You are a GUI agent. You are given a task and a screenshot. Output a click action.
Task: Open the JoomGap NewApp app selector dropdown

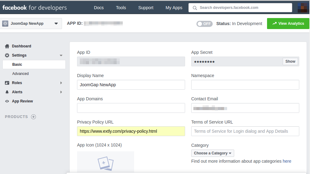[x=31, y=24]
